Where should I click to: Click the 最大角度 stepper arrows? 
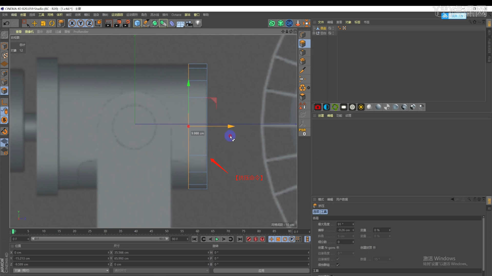(x=353, y=224)
